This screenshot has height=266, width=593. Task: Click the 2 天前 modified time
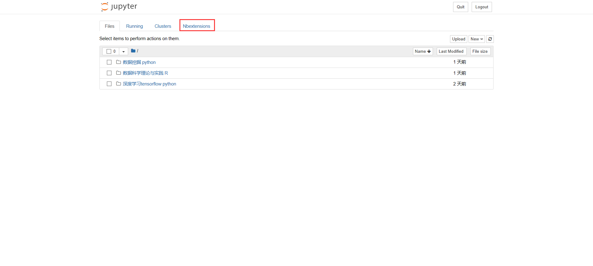[x=460, y=84]
